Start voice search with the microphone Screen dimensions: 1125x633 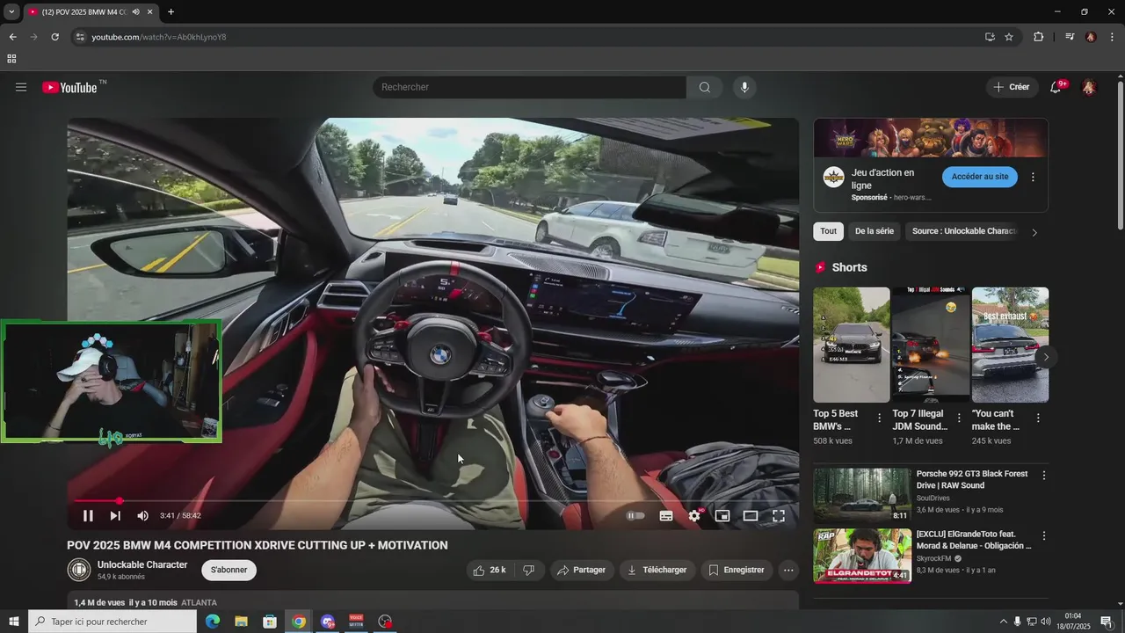point(744,87)
